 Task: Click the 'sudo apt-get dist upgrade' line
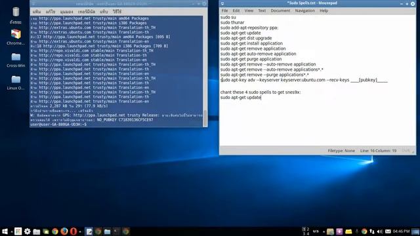pos(246,38)
